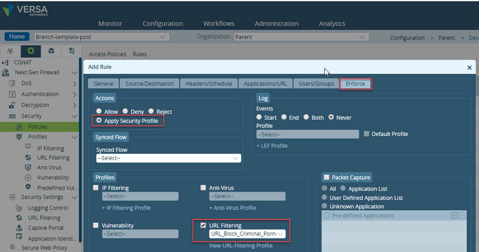Screen dimensions: 479x252
Task: Choose Start log event option
Action: point(259,117)
